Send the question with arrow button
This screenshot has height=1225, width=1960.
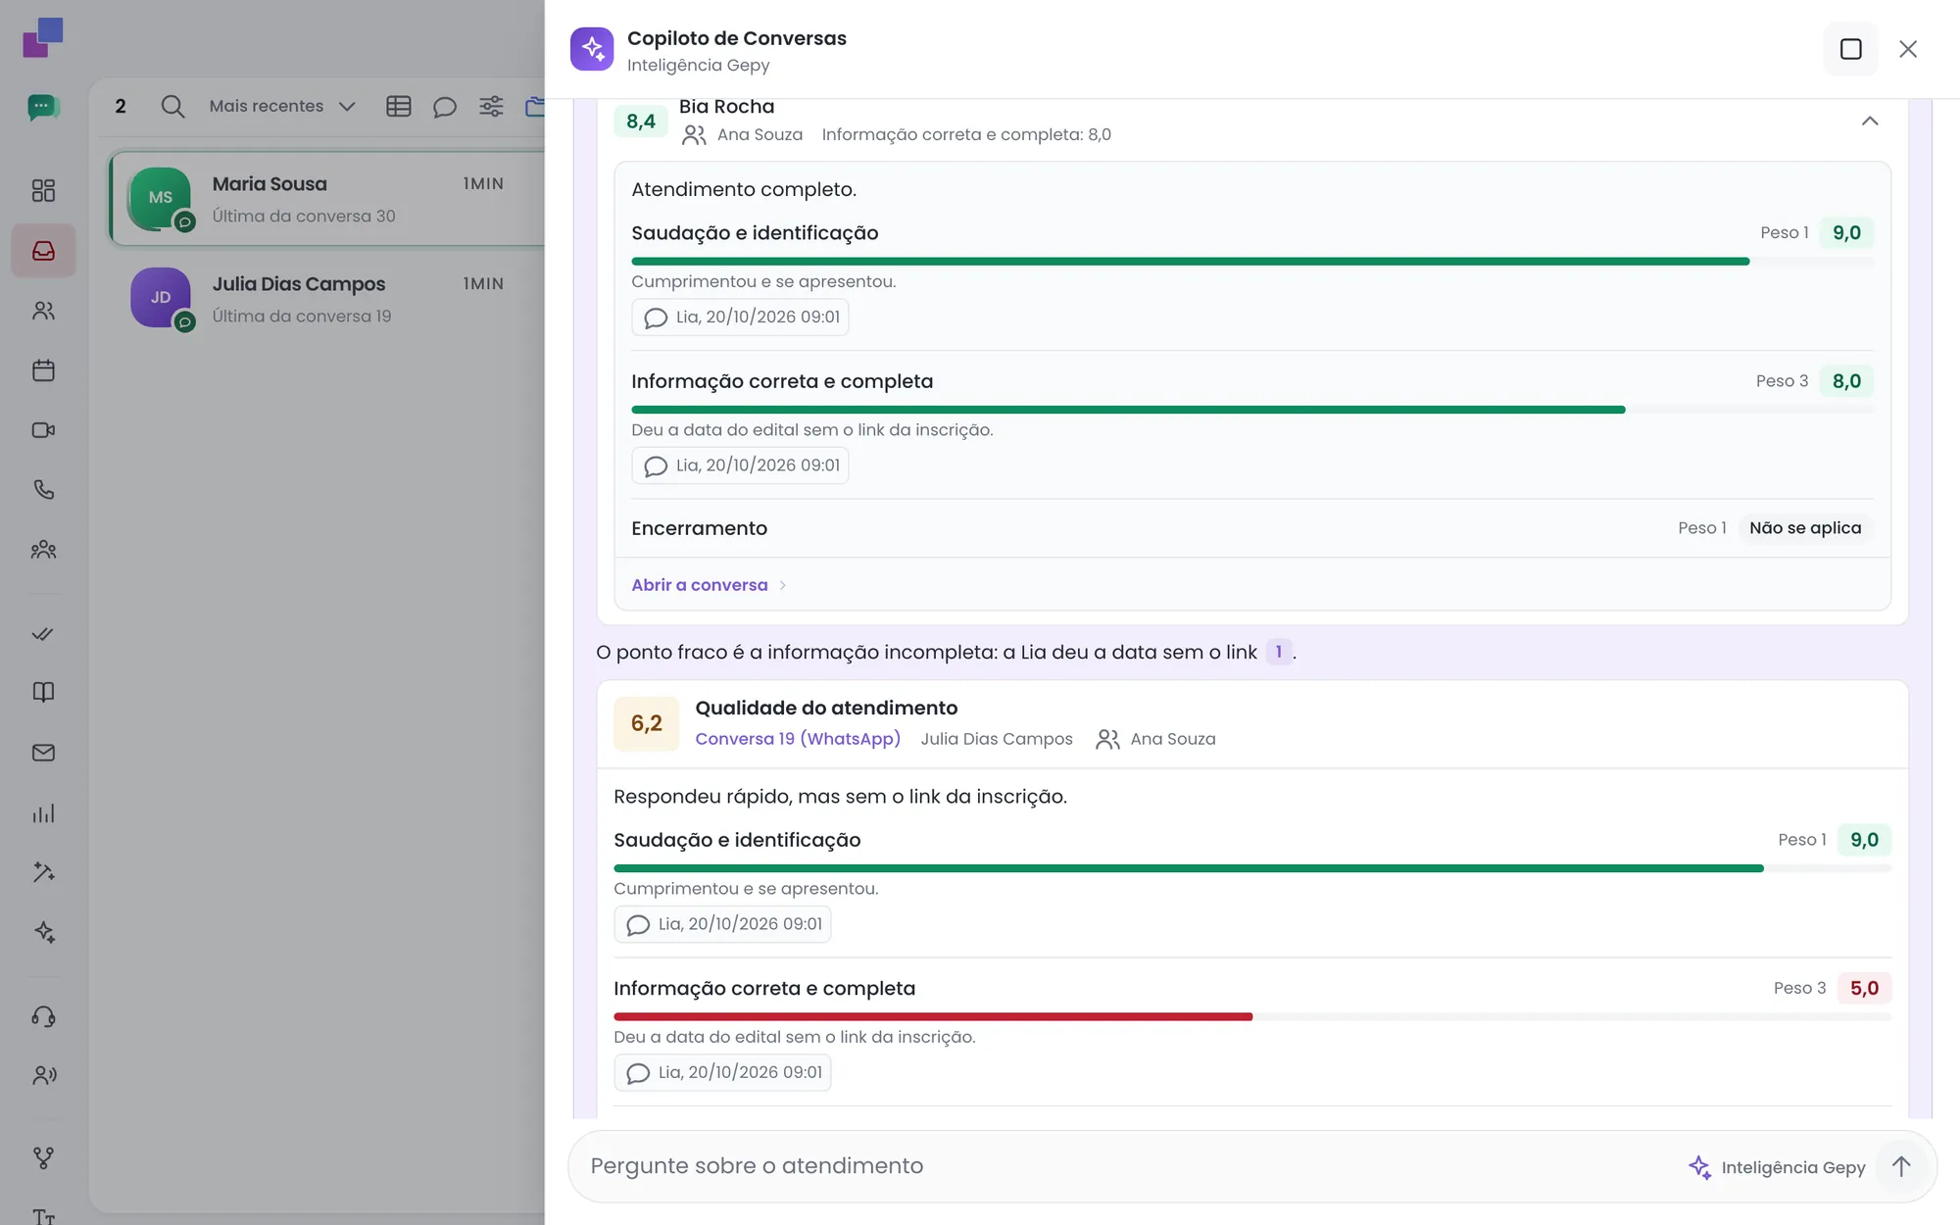1901,1166
